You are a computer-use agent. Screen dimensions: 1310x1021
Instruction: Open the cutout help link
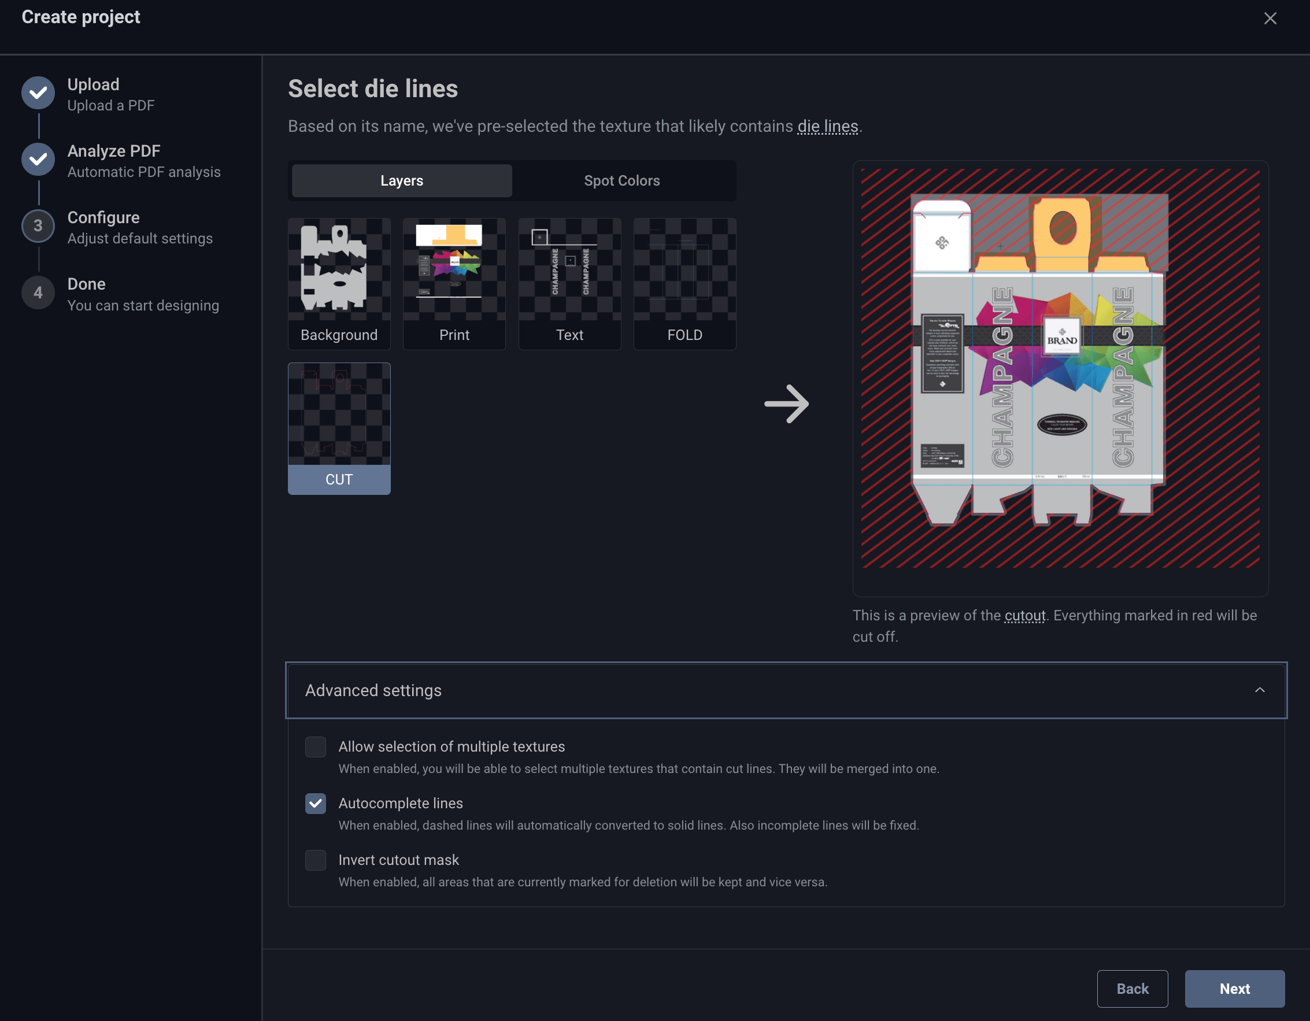click(1025, 616)
